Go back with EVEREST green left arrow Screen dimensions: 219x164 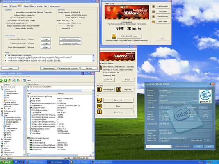point(1,80)
